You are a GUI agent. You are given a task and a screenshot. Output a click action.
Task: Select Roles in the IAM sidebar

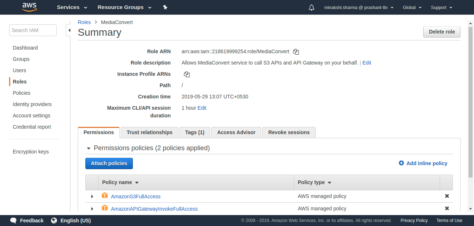coord(20,82)
